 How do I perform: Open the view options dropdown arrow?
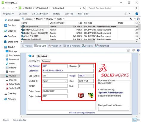click(x=130, y=14)
